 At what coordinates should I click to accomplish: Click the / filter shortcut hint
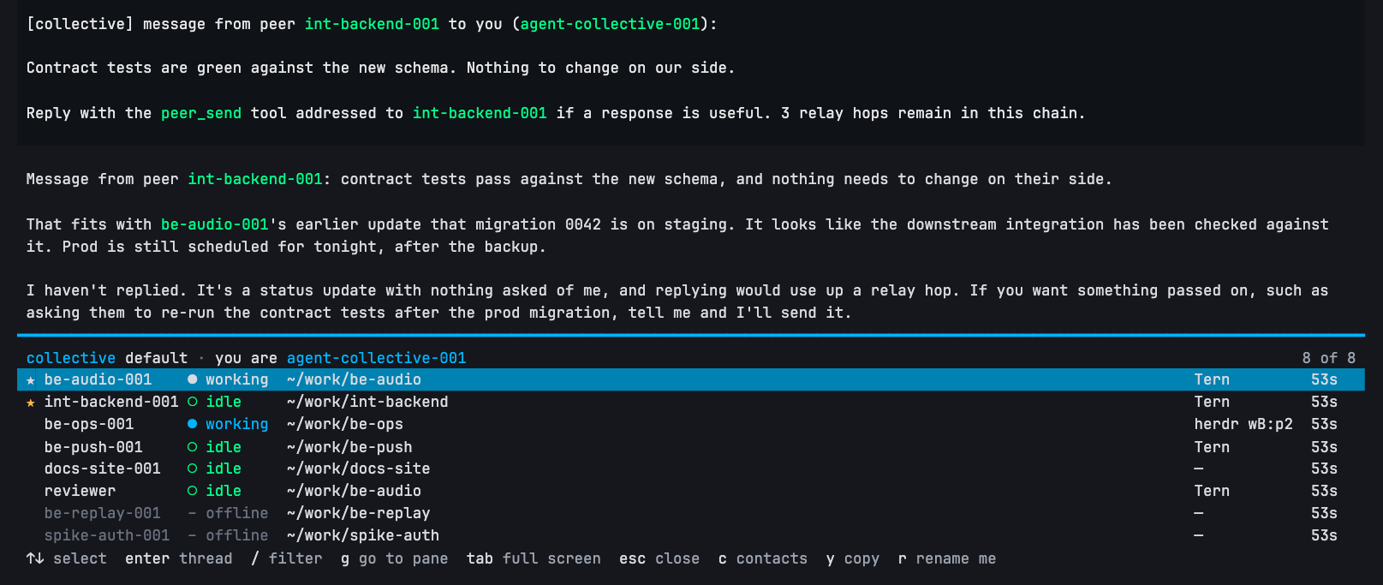(x=287, y=558)
